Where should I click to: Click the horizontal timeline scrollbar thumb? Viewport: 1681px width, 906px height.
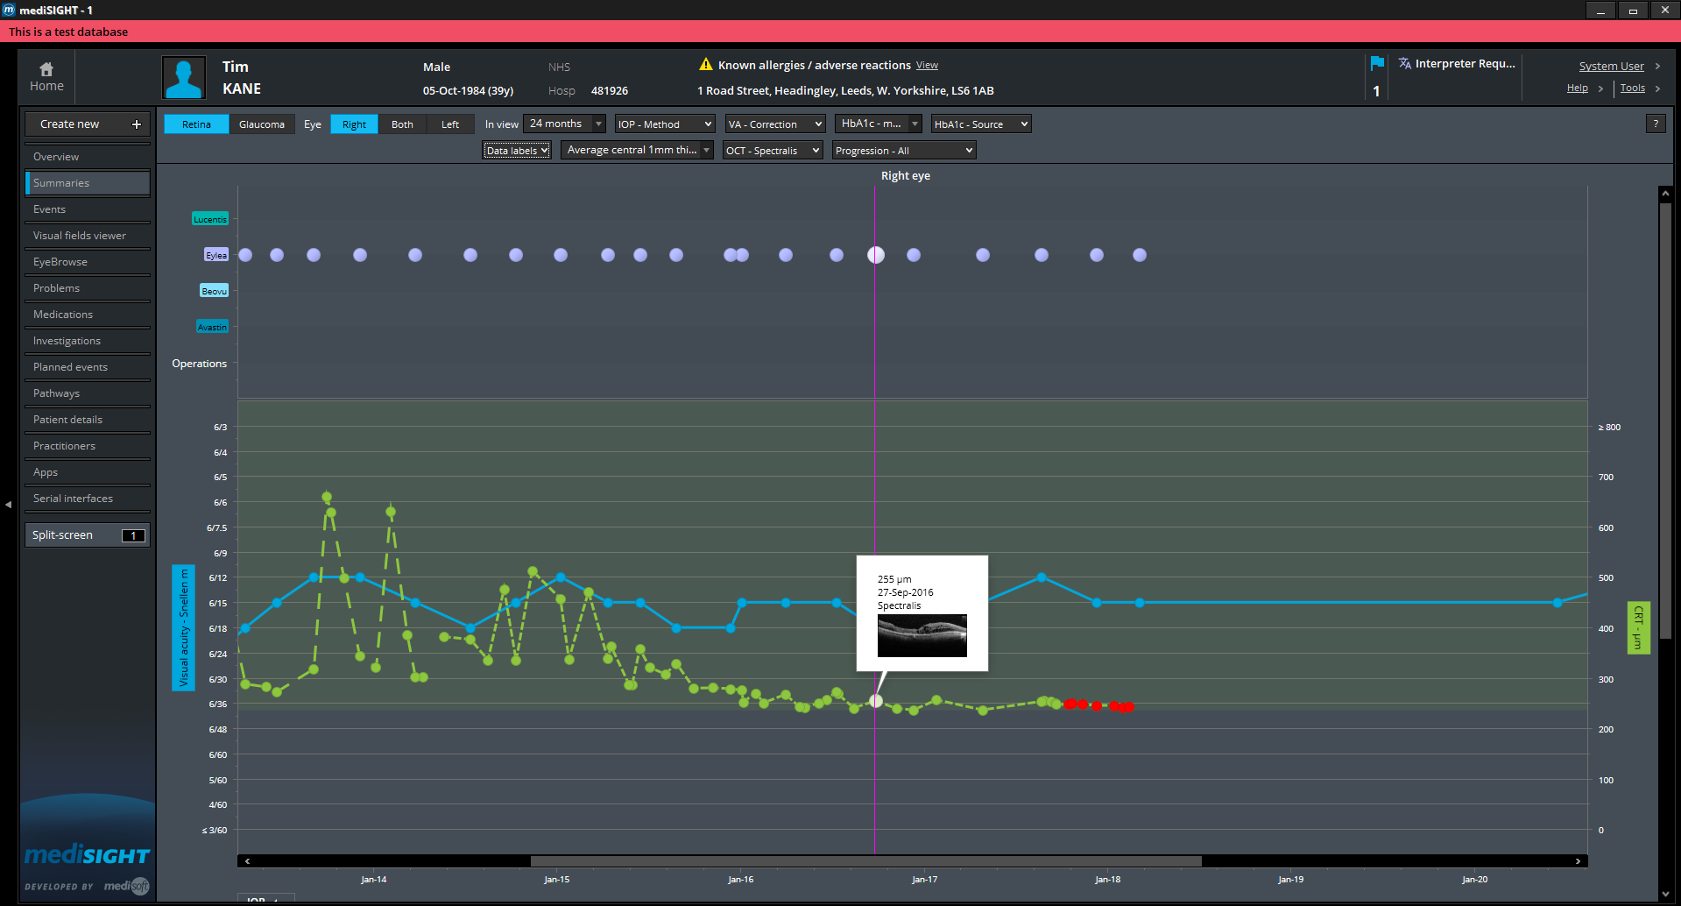pyautogui.click(x=865, y=861)
